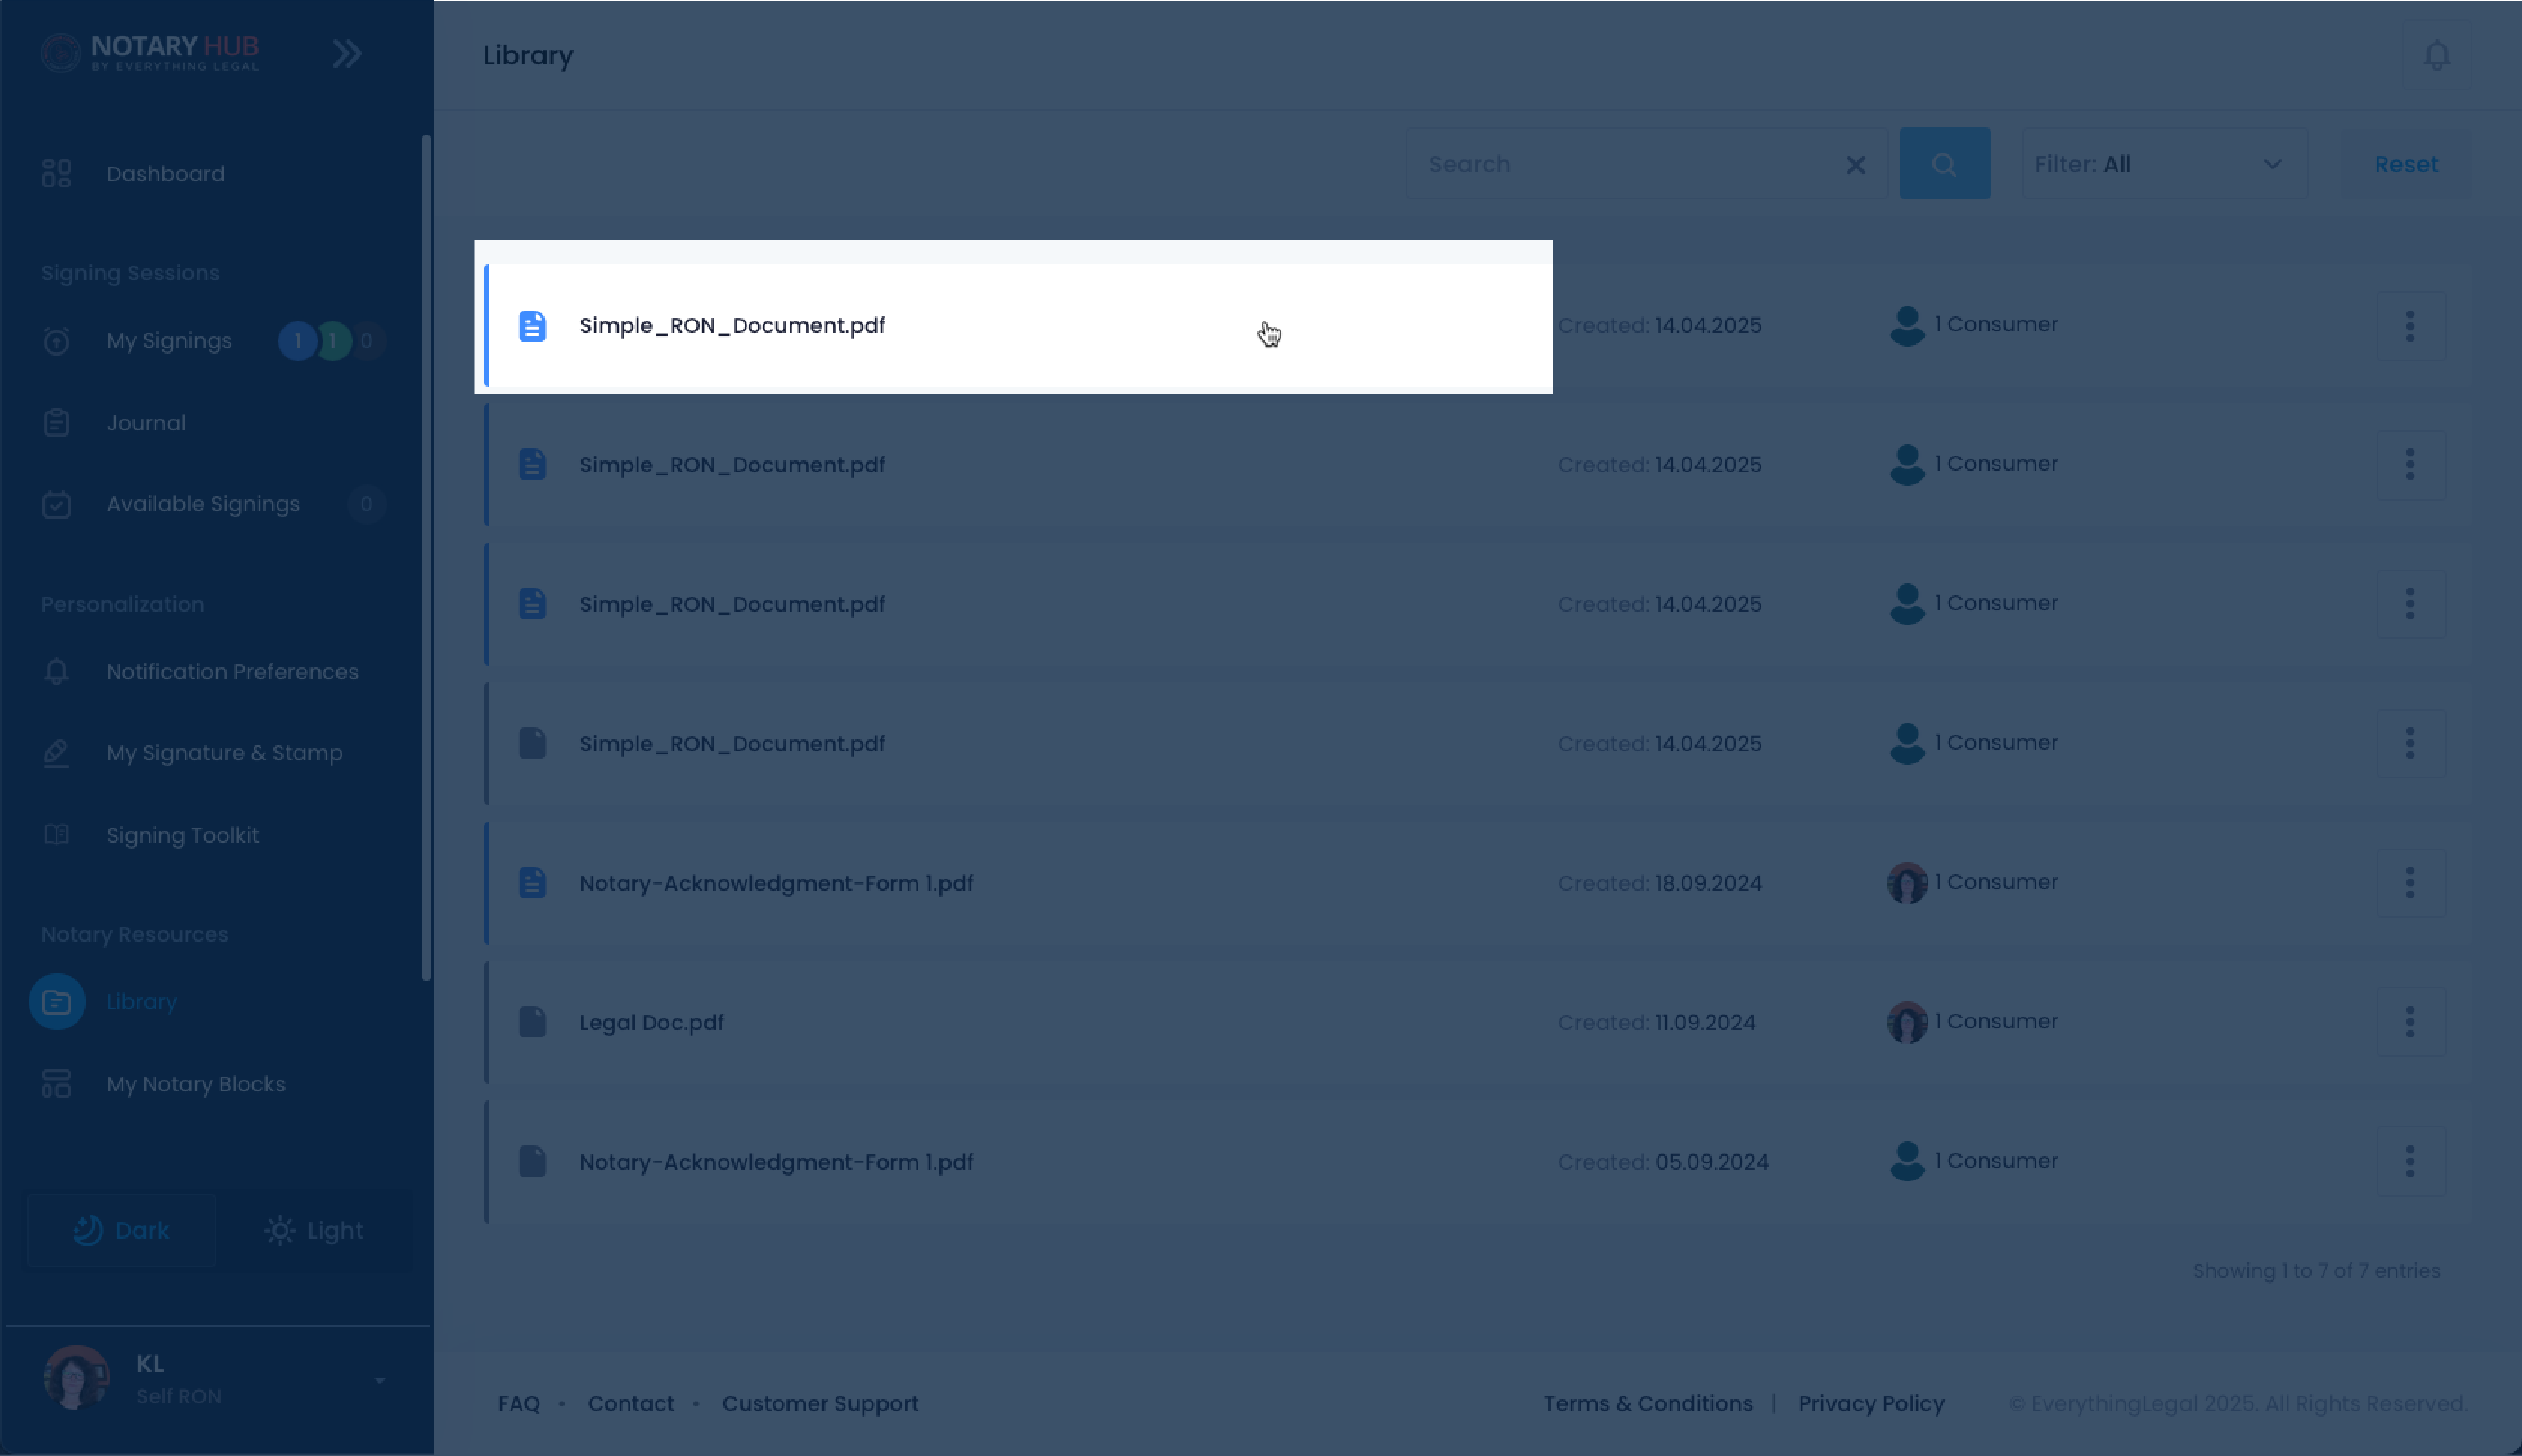Open Customer Support link
2522x1456 pixels.
(821, 1404)
